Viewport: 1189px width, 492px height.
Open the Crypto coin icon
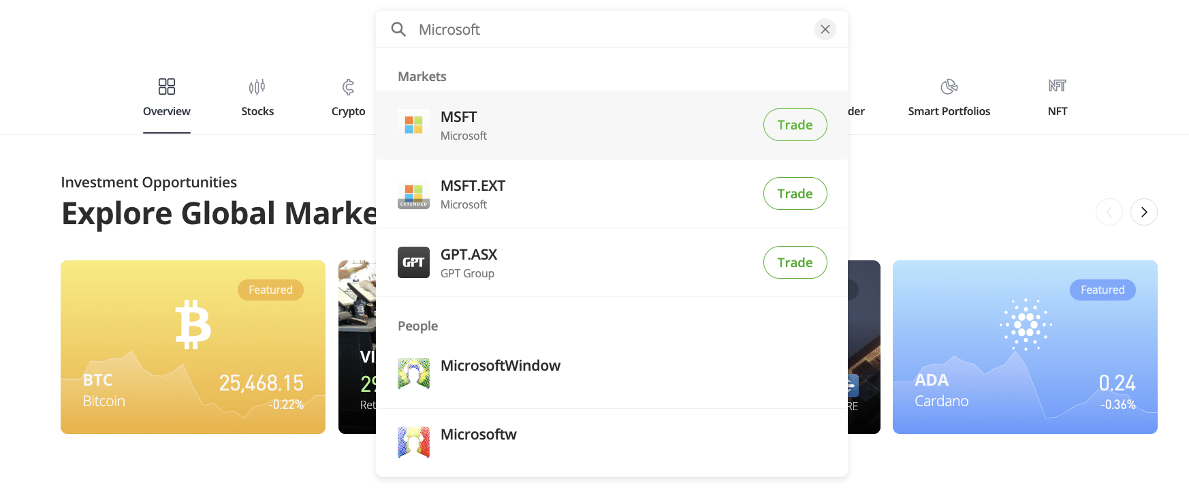[x=348, y=87]
